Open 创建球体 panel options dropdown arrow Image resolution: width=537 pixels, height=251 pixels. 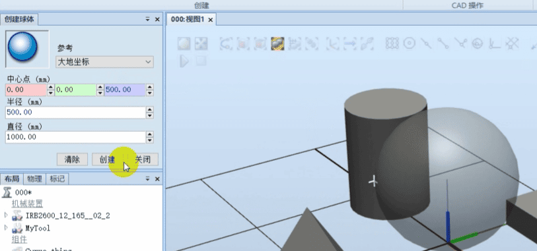tap(147, 20)
